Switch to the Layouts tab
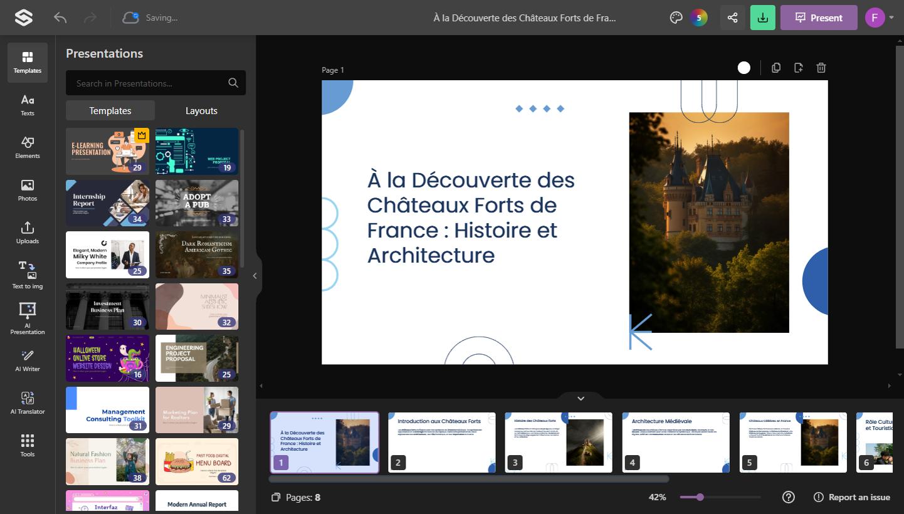The image size is (904, 514). point(201,110)
